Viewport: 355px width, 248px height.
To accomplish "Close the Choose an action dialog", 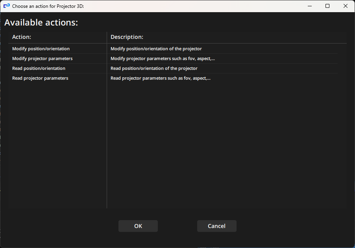I will tap(346, 6).
